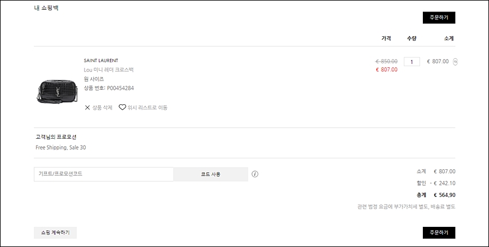Click the top 주문하기 checkout button

coord(439,17)
